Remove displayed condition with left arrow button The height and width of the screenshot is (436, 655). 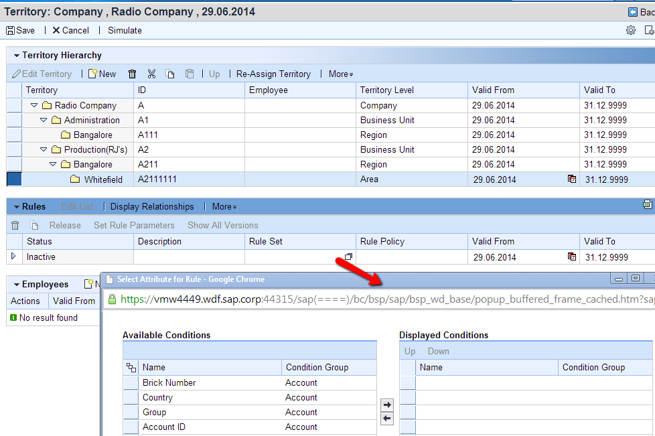coord(386,419)
